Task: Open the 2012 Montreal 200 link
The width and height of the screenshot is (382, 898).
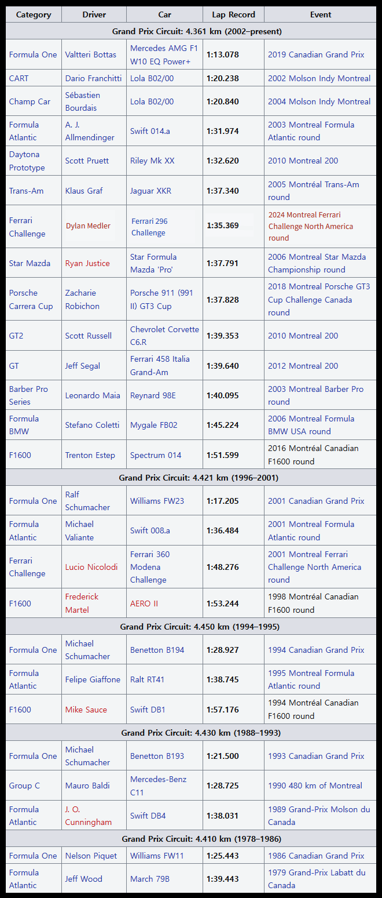Action: point(303,366)
